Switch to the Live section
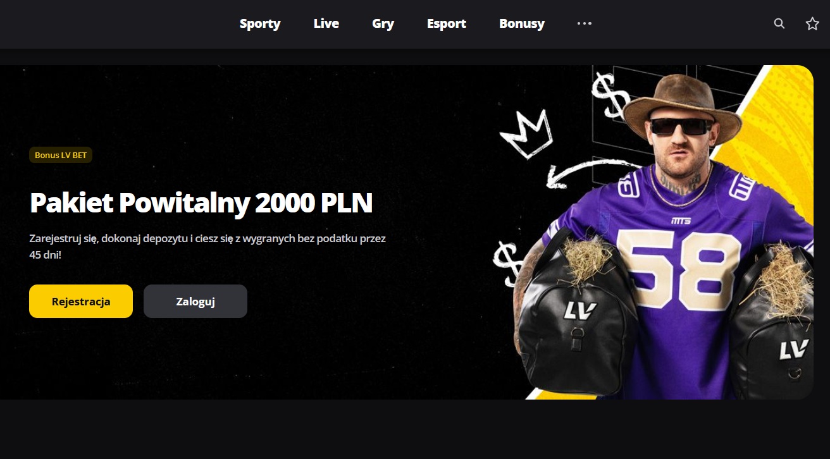The image size is (830, 459). click(326, 23)
